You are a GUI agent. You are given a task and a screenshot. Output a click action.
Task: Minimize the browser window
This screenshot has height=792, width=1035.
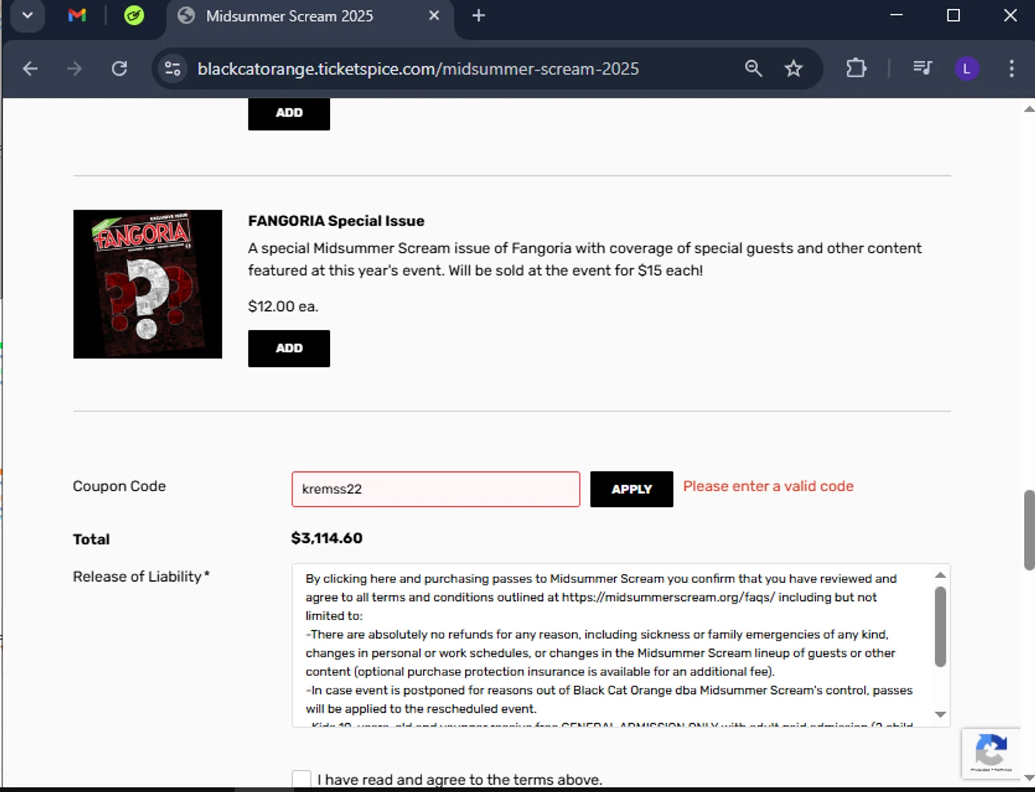pyautogui.click(x=896, y=15)
